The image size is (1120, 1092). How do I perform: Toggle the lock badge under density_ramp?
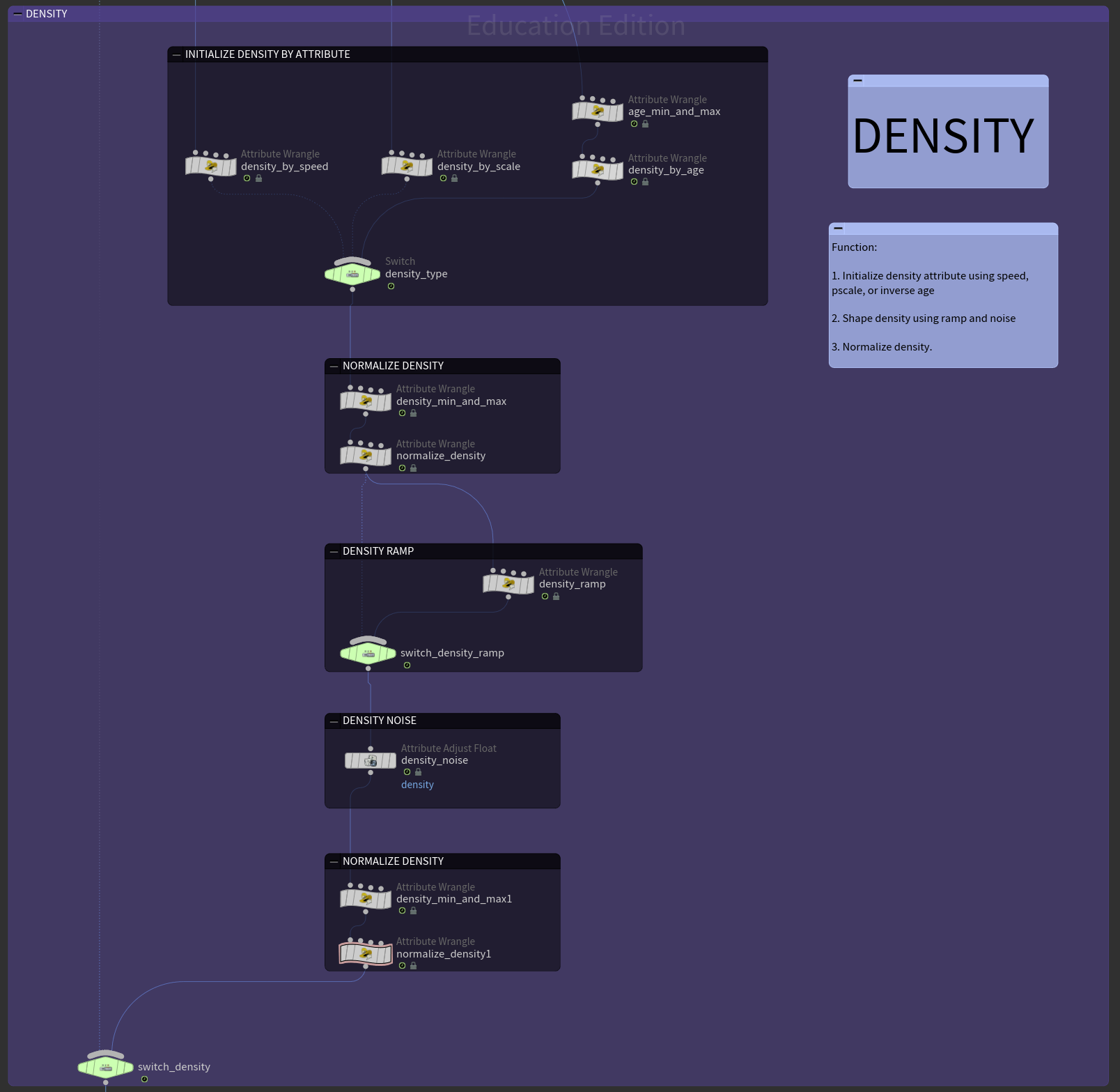556,597
